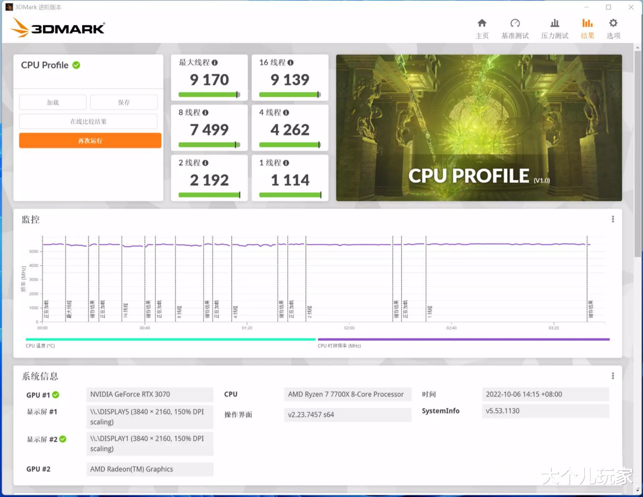Click 在线比较结果 to compare results online
643x497 pixels.
pos(88,121)
